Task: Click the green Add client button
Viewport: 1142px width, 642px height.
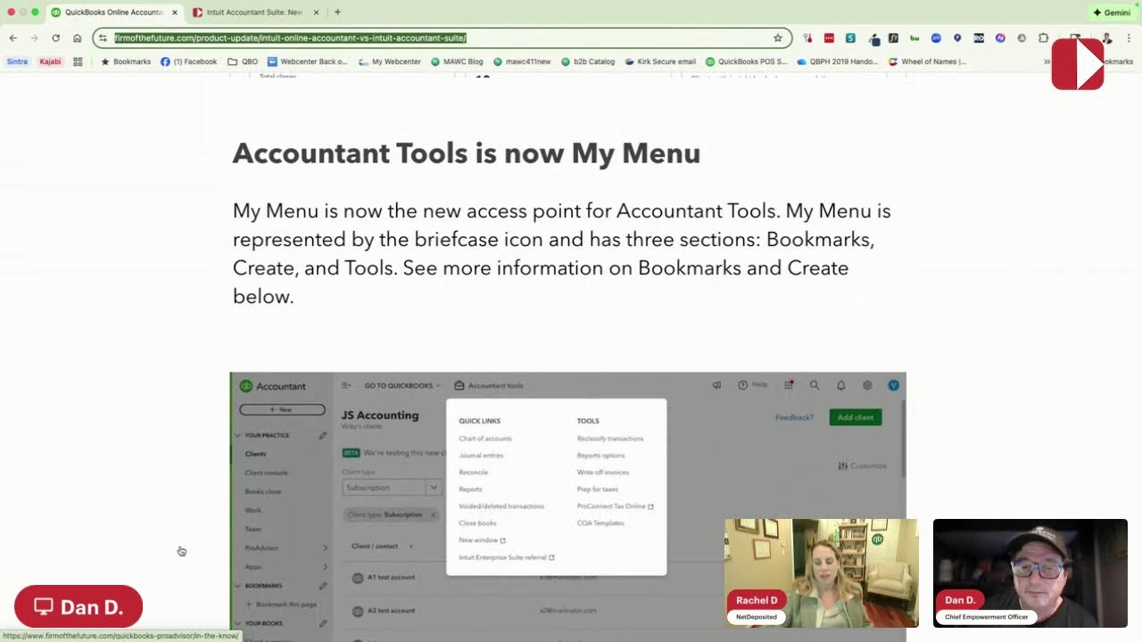Action: (x=856, y=417)
